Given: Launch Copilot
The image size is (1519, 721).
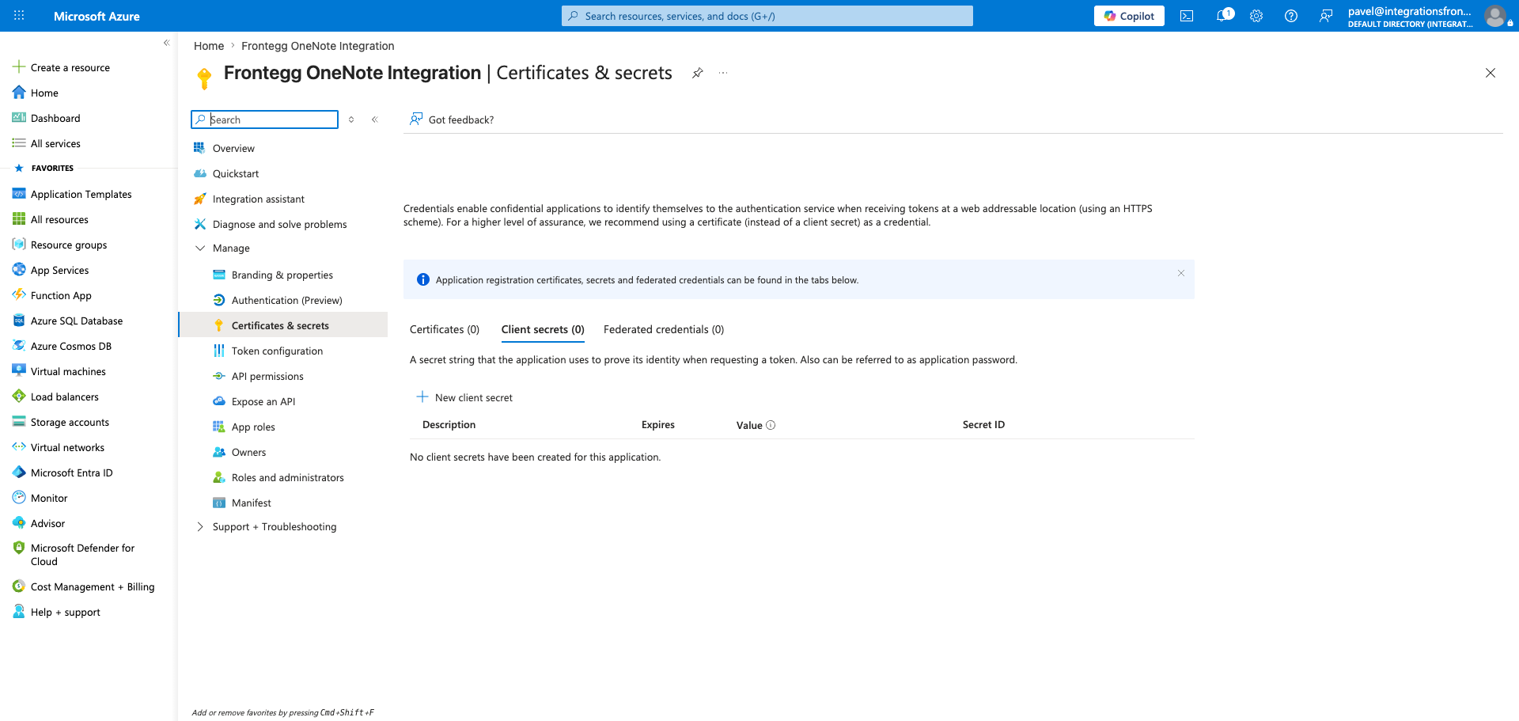Looking at the screenshot, I should click(1129, 16).
